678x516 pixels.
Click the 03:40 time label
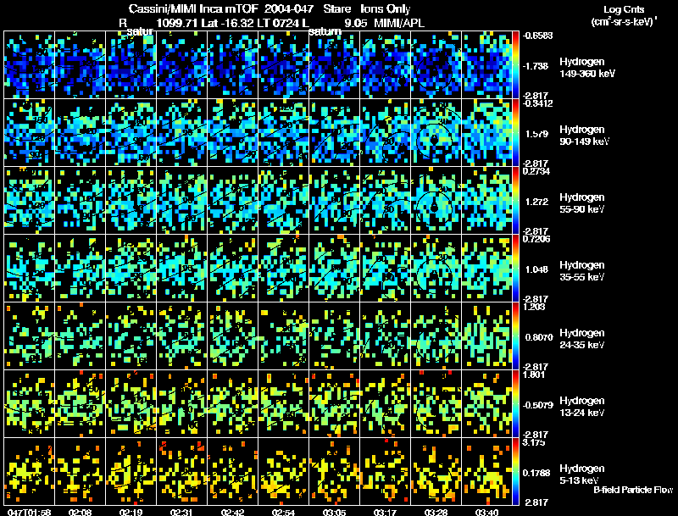(486, 512)
